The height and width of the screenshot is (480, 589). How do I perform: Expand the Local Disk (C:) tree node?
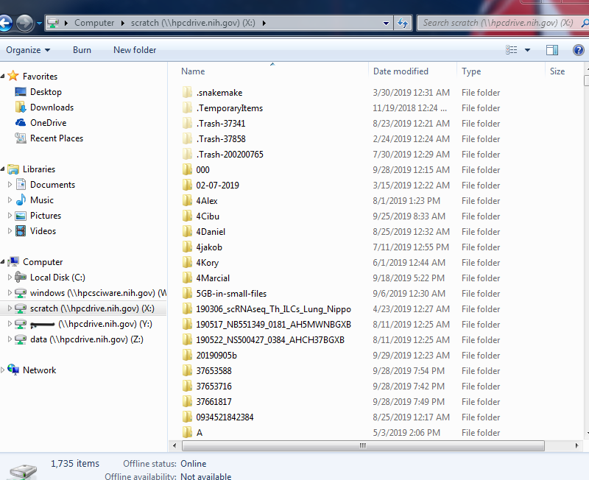tap(10, 278)
